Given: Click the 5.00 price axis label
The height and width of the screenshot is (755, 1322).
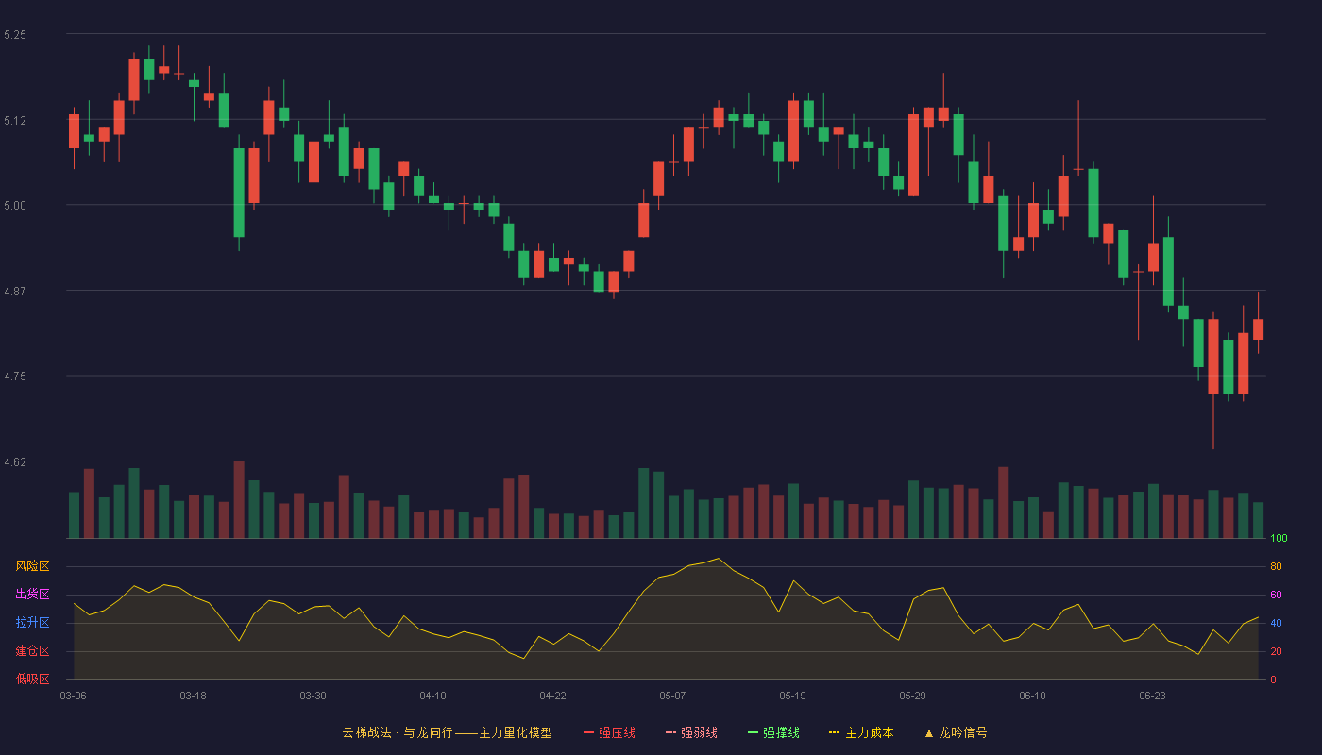Looking at the screenshot, I should click(15, 206).
